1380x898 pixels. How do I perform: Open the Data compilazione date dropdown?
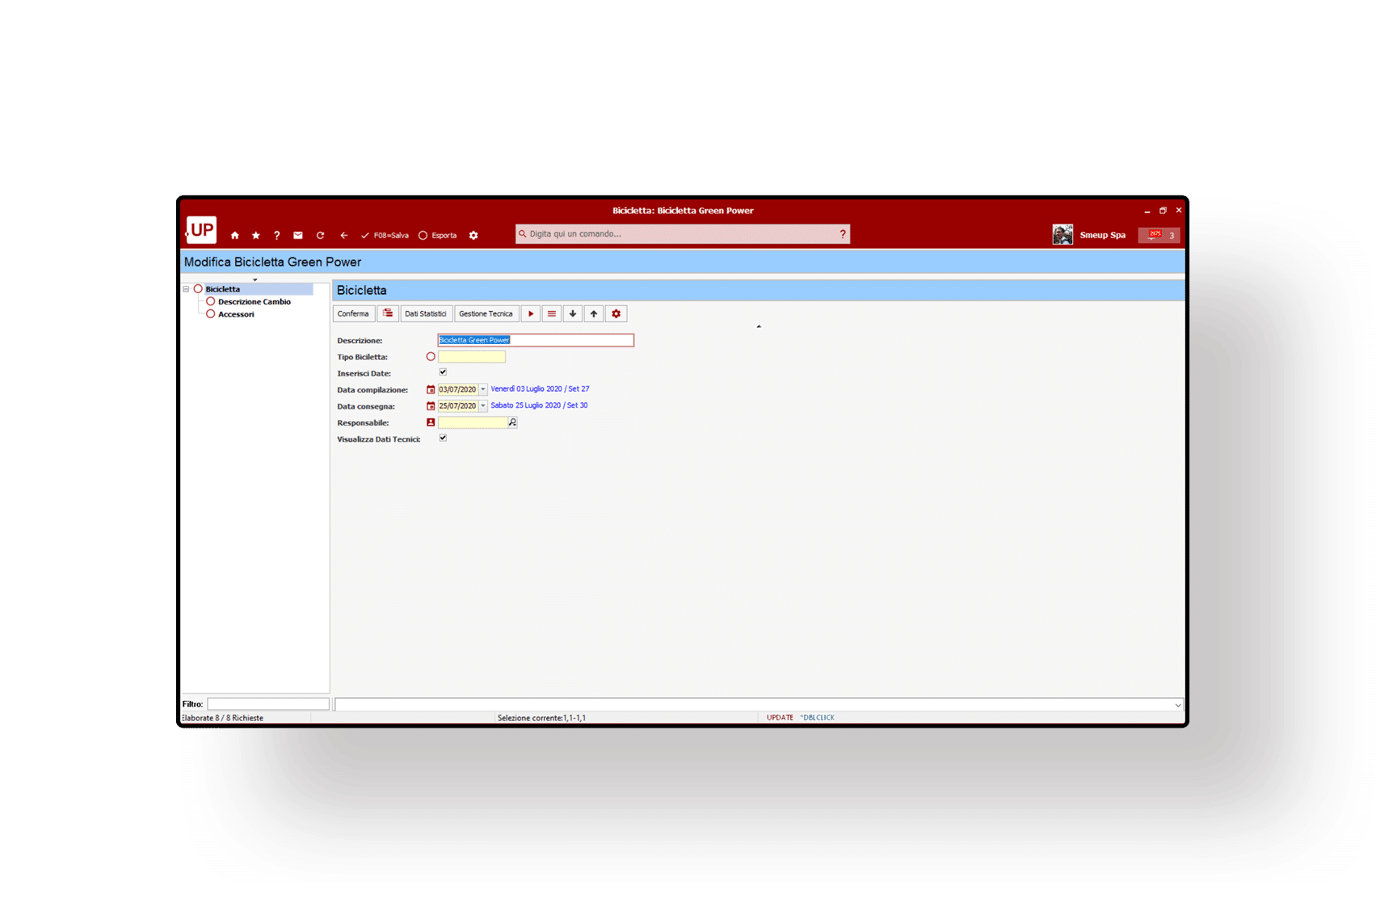point(483,389)
